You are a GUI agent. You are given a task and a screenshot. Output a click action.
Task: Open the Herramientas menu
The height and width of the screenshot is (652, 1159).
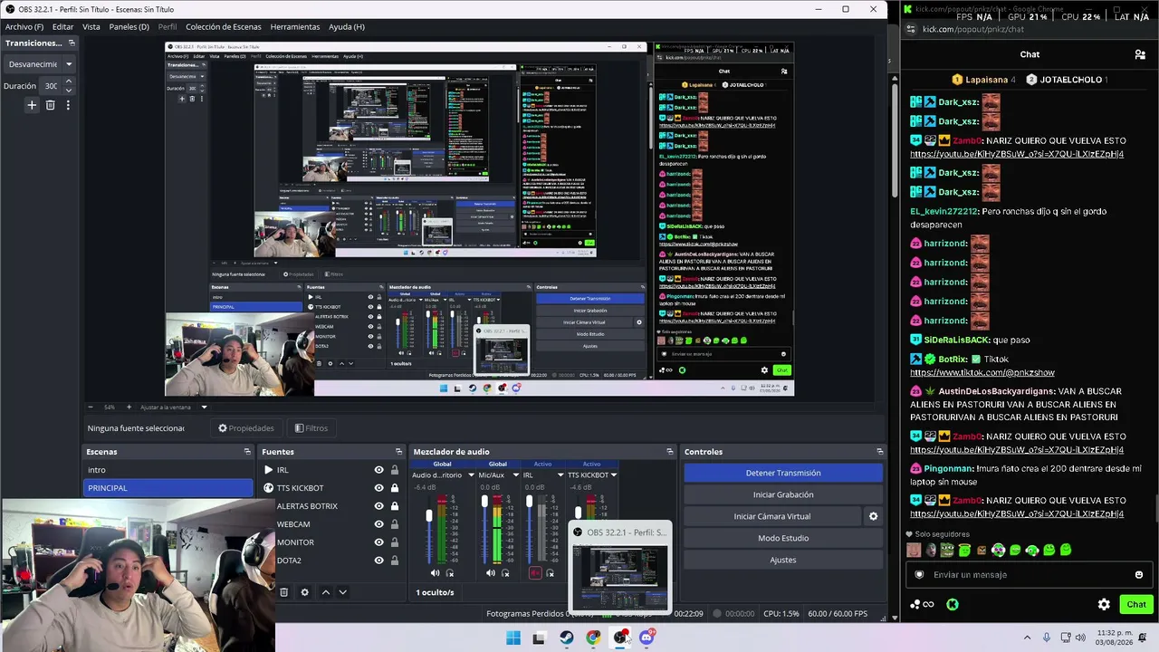(295, 27)
